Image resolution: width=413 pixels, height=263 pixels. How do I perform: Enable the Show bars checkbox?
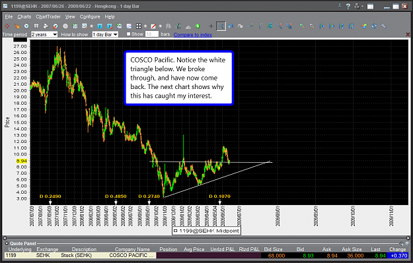129,34
